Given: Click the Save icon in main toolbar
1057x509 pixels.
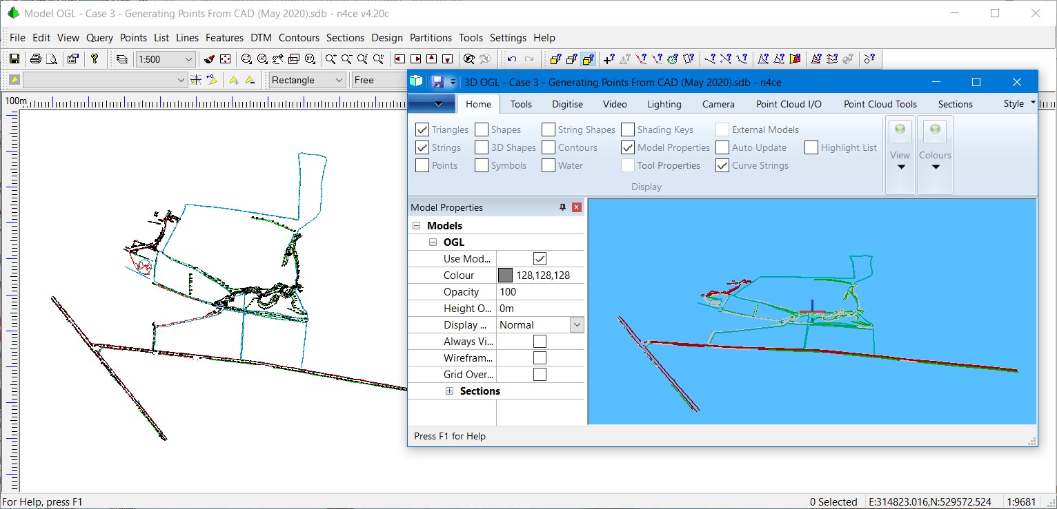Looking at the screenshot, I should (x=14, y=59).
